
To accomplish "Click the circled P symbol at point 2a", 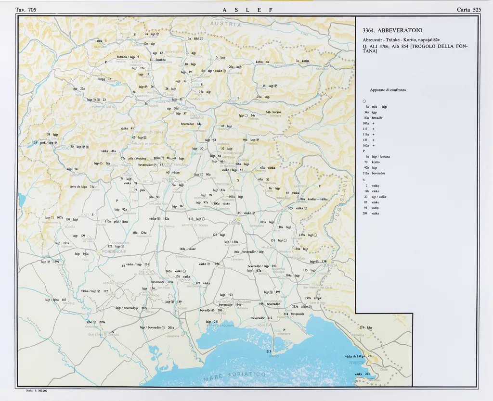I will (x=156, y=34).
